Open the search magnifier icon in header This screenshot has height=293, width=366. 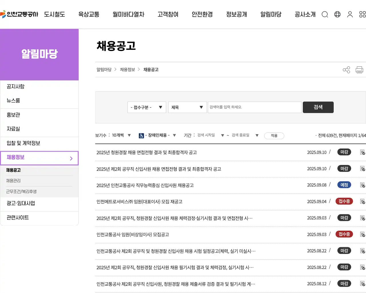[325, 14]
